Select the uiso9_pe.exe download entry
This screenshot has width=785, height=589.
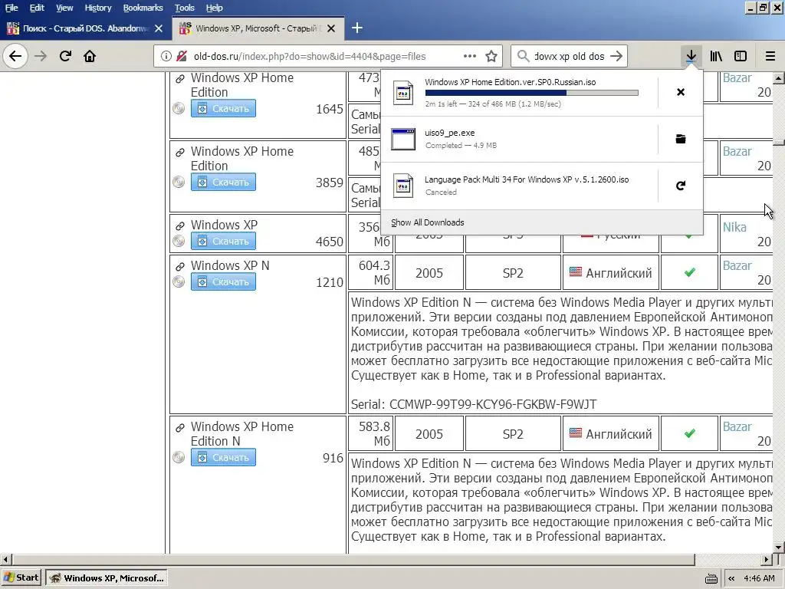(519, 139)
